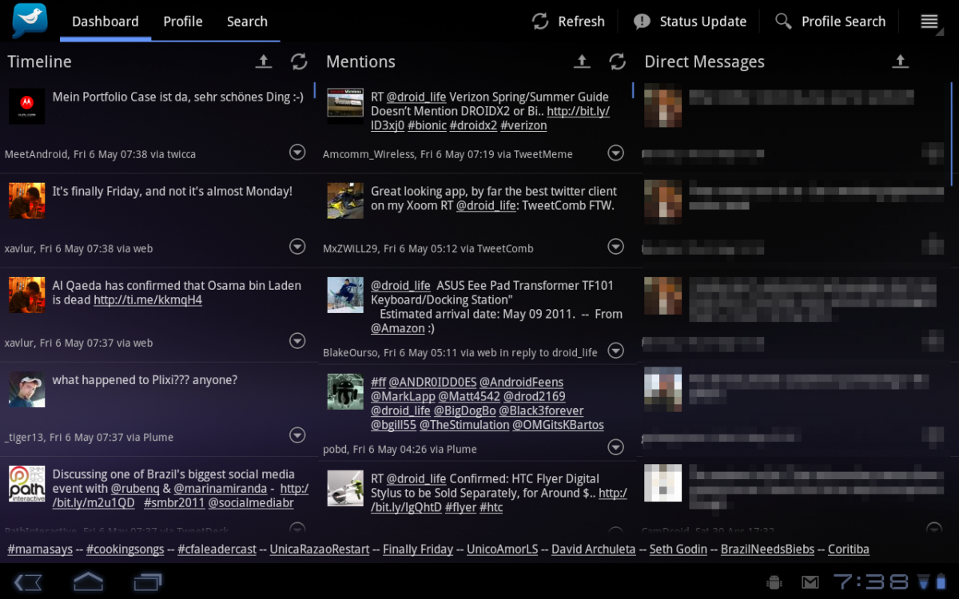The image size is (959, 599).
Task: Expand options for BlakeOurso mention
Action: point(615,350)
